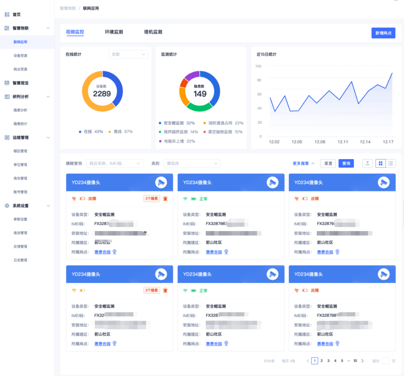Click the 新增网点 button
The height and width of the screenshot is (376, 404).
(x=383, y=33)
